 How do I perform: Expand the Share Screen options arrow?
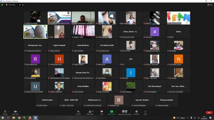tap(116, 111)
